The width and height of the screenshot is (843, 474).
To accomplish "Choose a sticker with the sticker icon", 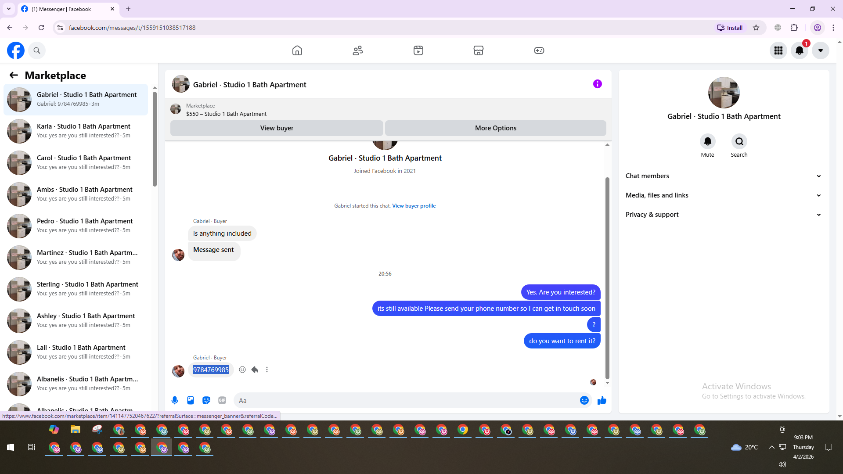I will 206,400.
